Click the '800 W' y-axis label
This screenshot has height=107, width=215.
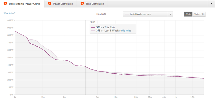pos(10,35)
